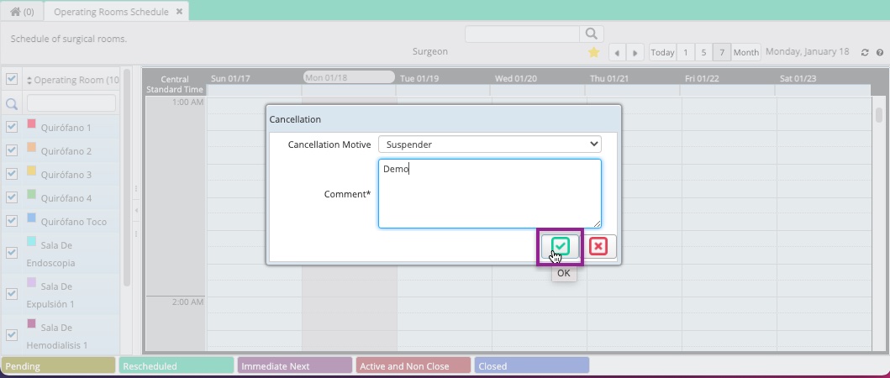Click the red X cancel icon

tap(598, 246)
